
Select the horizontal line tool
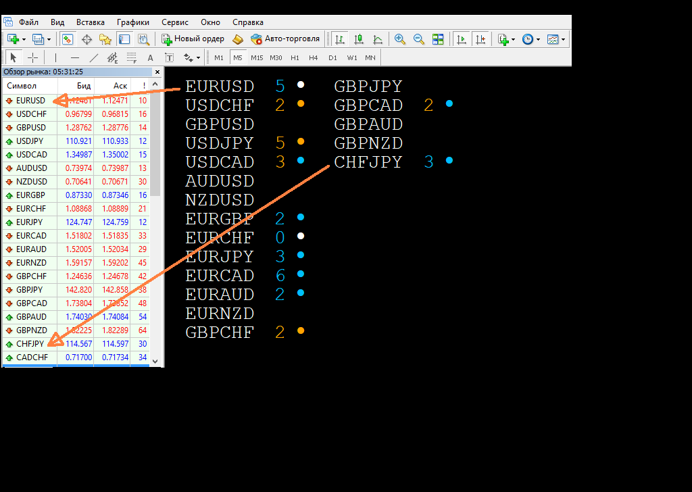[x=75, y=58]
